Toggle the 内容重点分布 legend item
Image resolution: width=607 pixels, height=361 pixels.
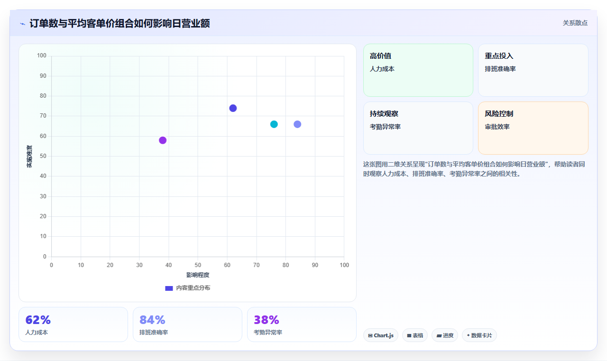[x=187, y=288]
